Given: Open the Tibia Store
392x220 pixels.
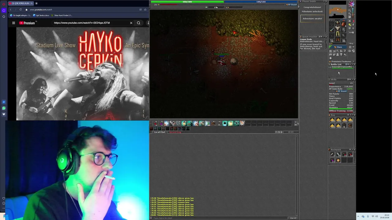Looking at the screenshot, I should click(x=338, y=47).
